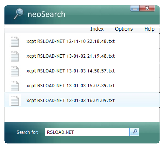The width and height of the screenshot is (167, 149).
Task: Open the Options menu
Action: click(124, 29)
